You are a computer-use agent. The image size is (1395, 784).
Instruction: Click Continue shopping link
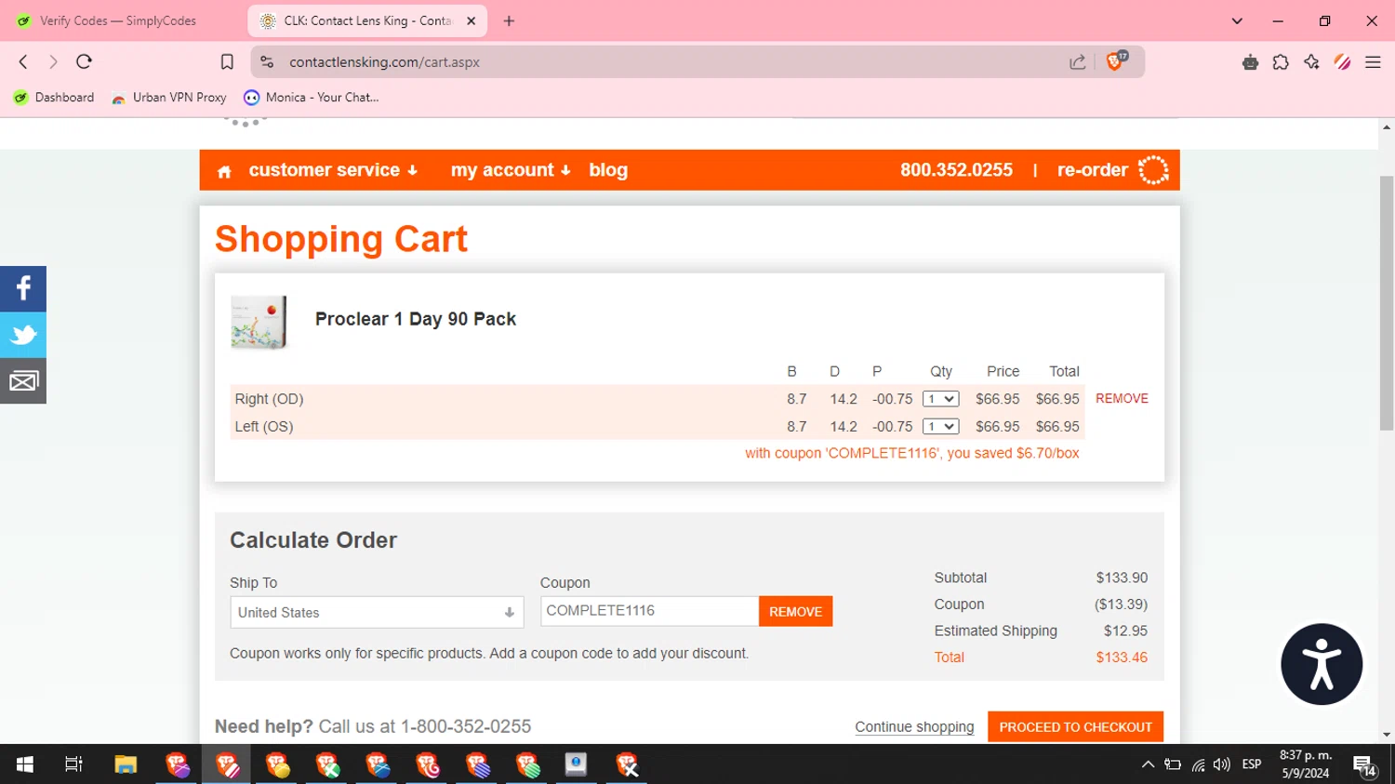914,727
